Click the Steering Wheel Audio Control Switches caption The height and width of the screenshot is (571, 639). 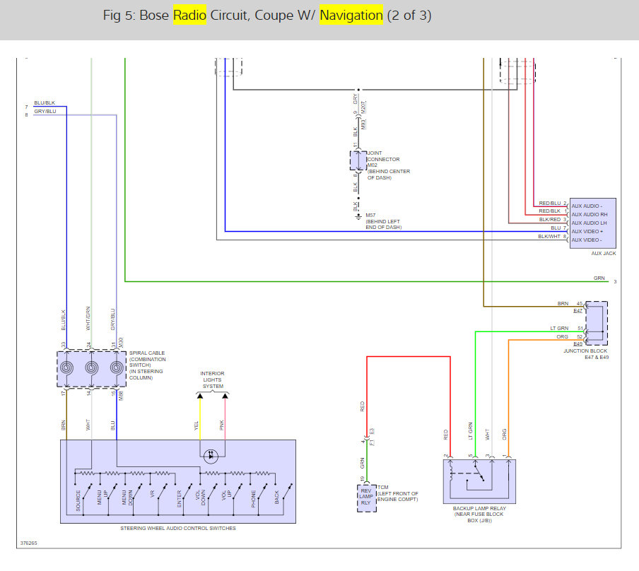(178, 528)
